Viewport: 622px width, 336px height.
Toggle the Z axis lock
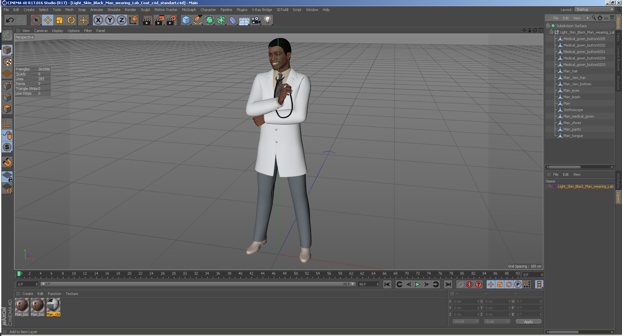click(122, 20)
